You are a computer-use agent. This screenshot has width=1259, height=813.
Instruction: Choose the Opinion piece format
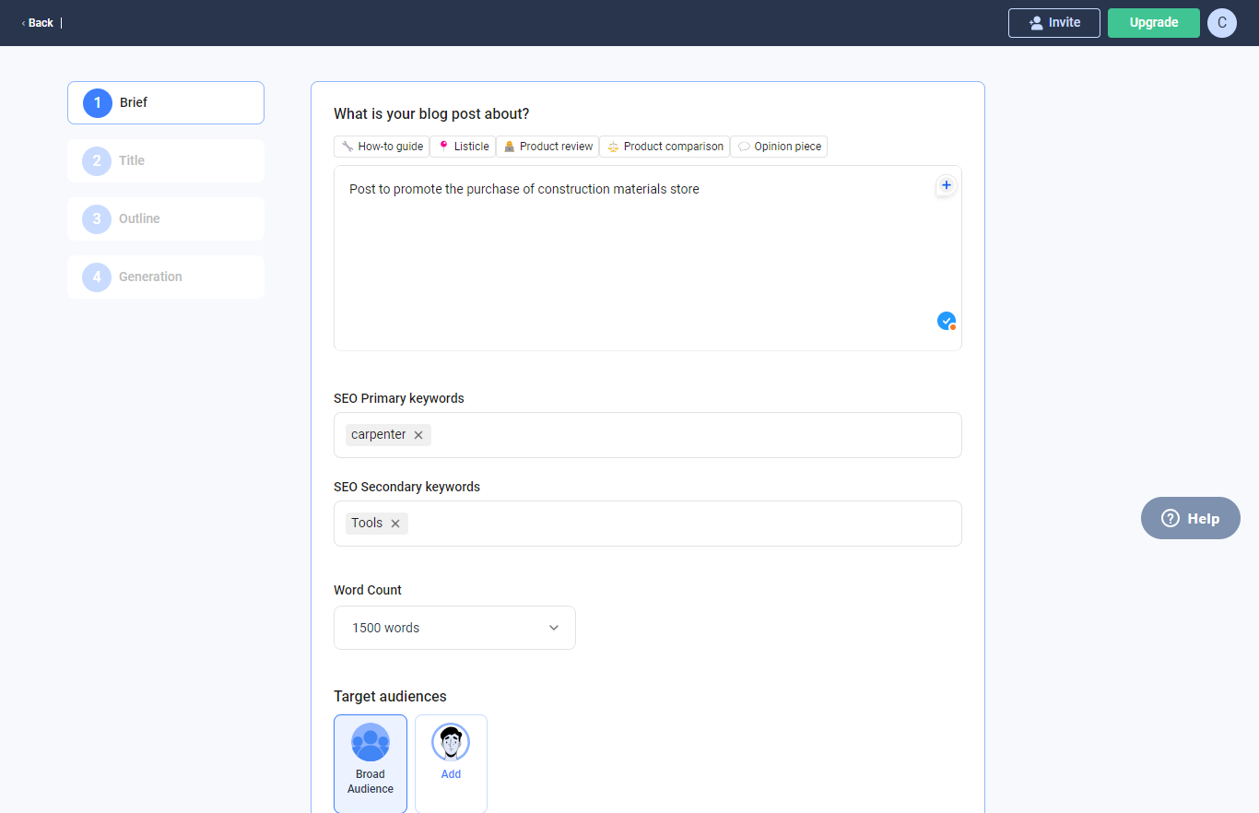click(x=779, y=146)
